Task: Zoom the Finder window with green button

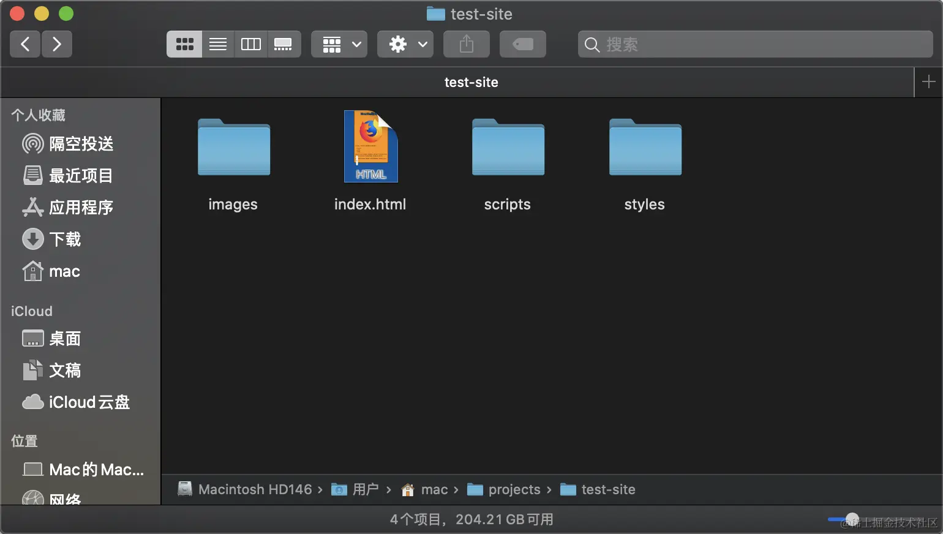Action: 66,13
